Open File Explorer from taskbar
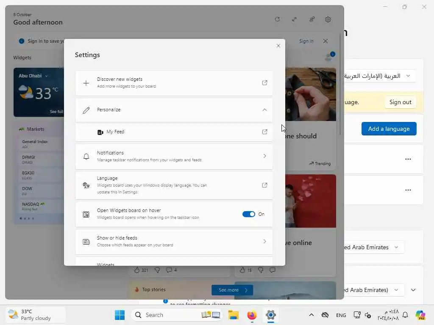 click(234, 315)
